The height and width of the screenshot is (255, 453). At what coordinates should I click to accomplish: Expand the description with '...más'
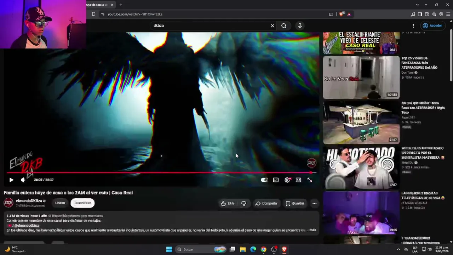pyautogui.click(x=311, y=230)
